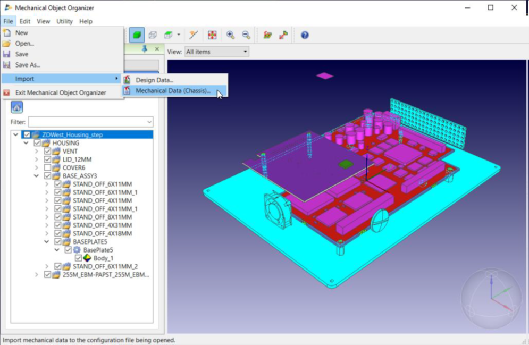This screenshot has height=345, width=529.
Task: Open Help via the question mark icon
Action: click(304, 35)
